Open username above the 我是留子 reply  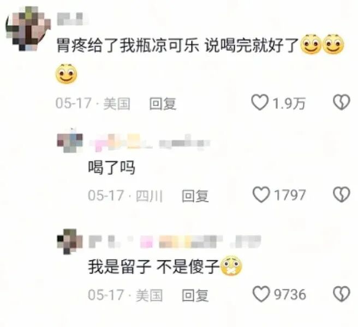[x=175, y=242]
